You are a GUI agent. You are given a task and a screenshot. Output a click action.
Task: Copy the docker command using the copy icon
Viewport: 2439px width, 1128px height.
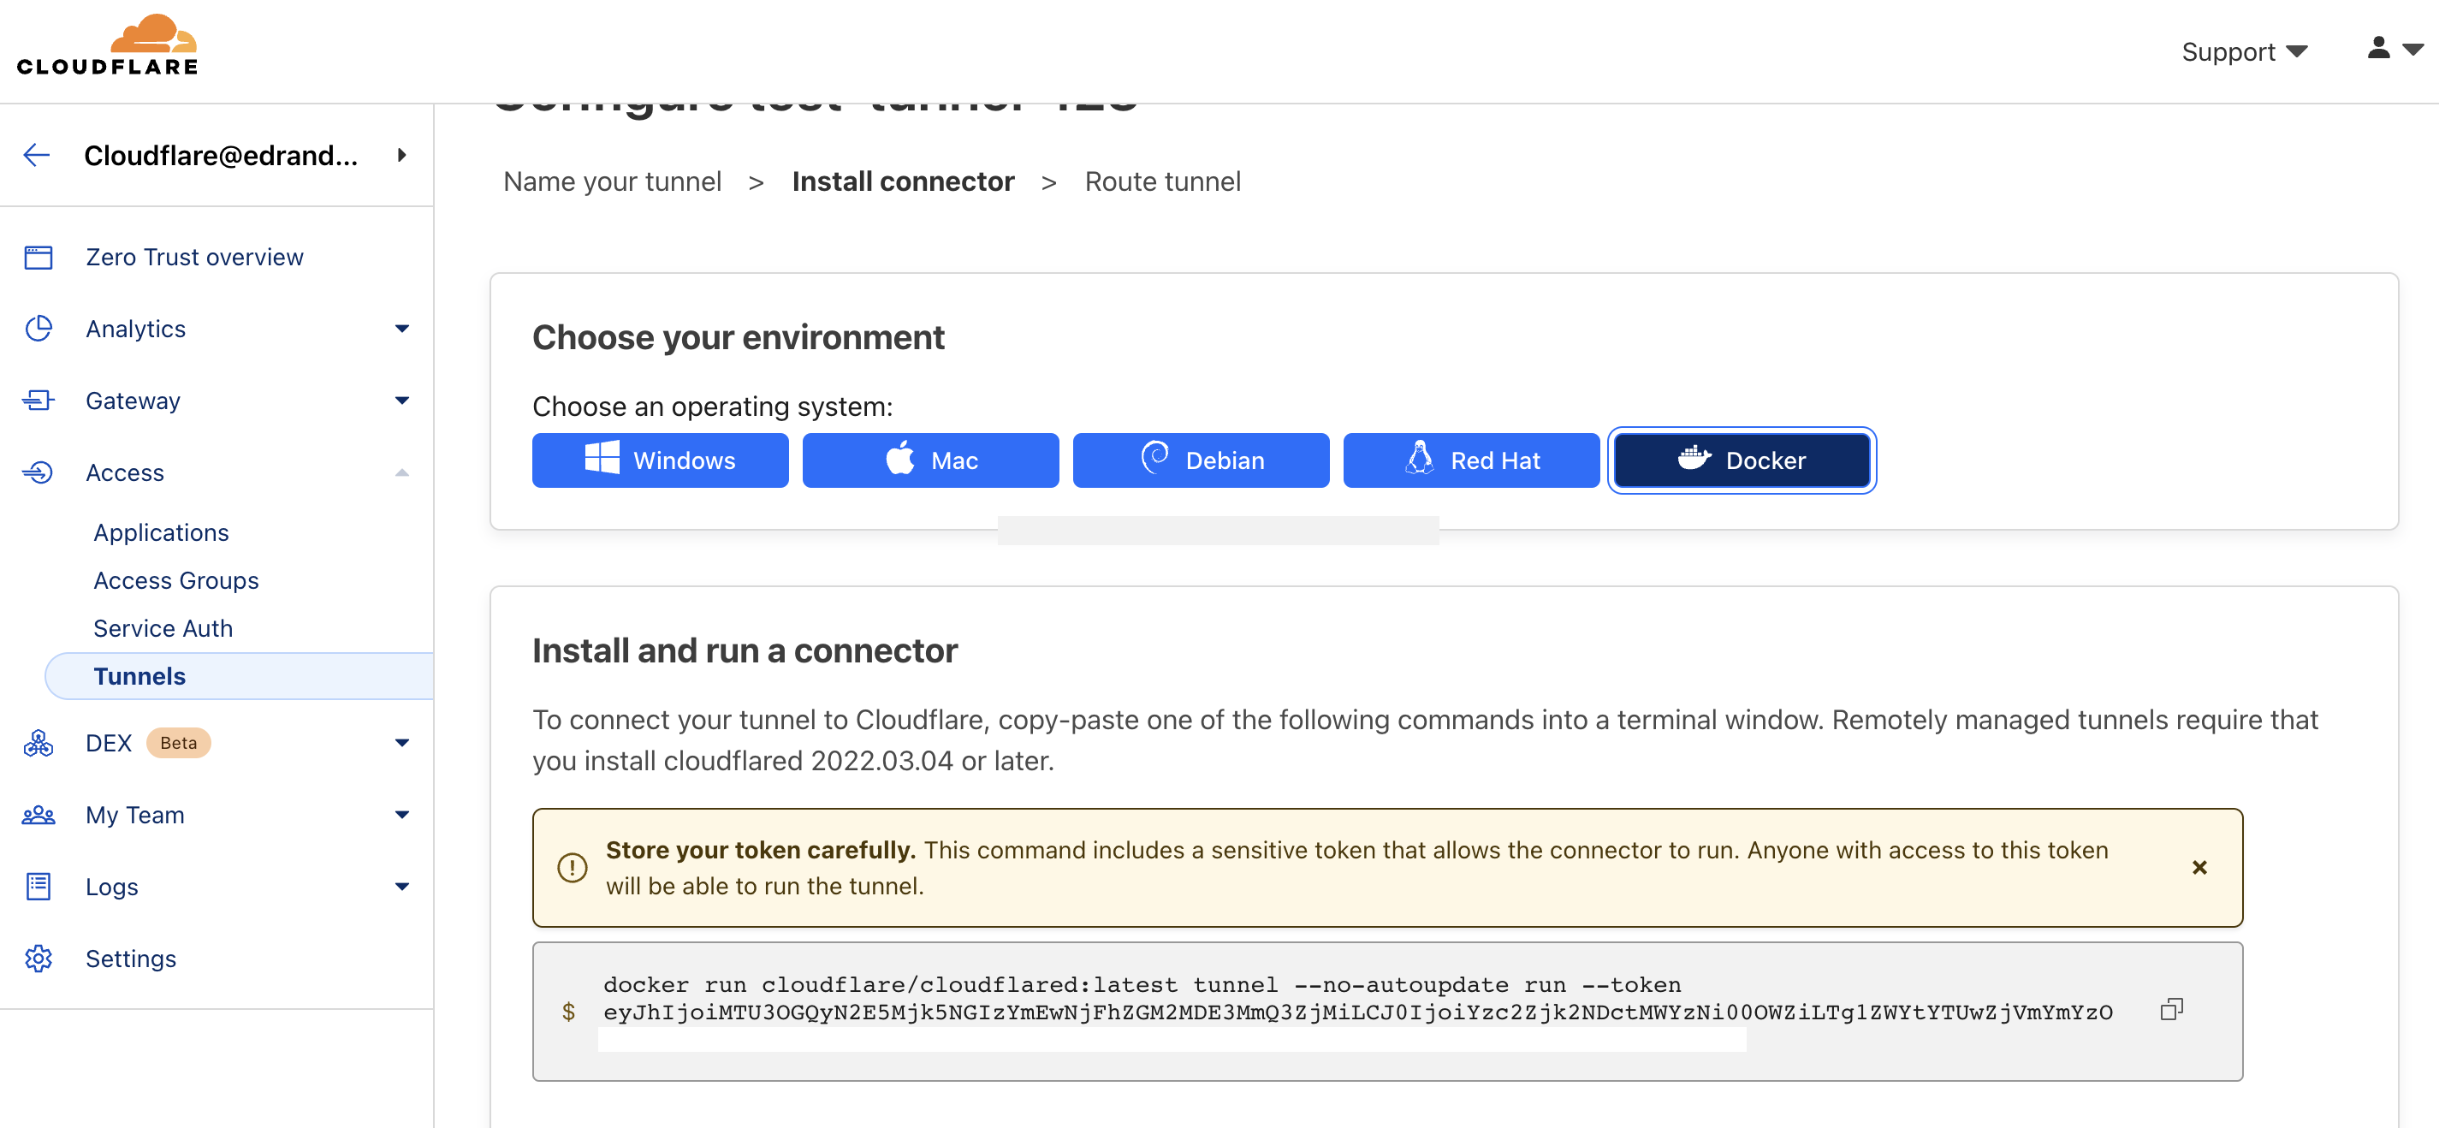[2171, 1010]
